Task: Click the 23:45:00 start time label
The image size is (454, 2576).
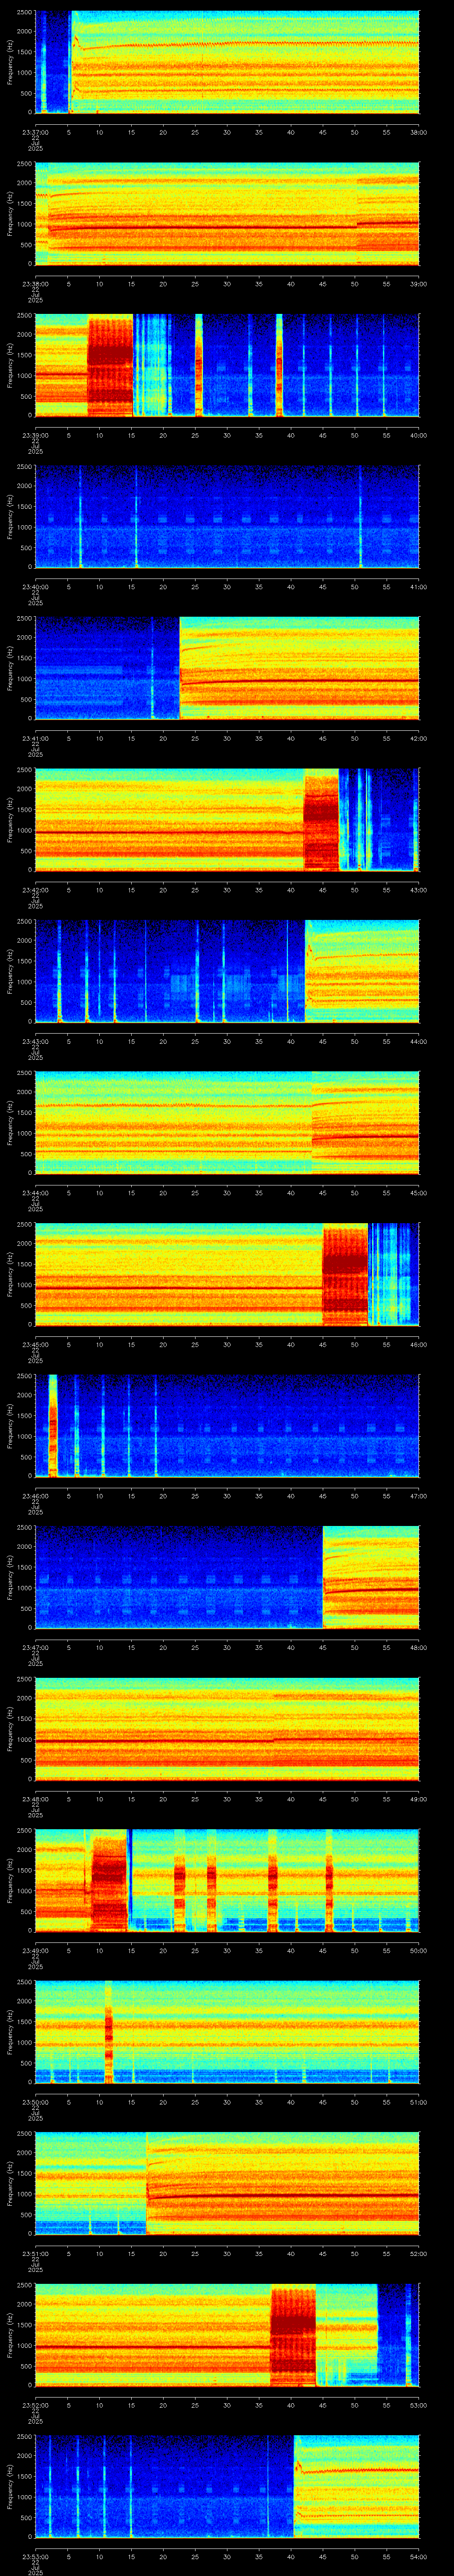Action: [35, 1344]
